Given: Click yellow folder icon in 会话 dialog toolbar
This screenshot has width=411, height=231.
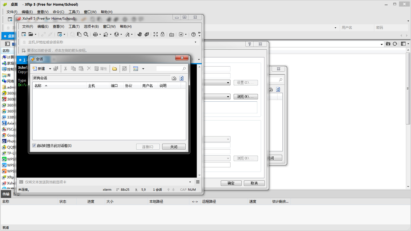Looking at the screenshot, I should pos(115,69).
